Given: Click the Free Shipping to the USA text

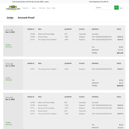Looking at the screenshot, I should [98, 2].
